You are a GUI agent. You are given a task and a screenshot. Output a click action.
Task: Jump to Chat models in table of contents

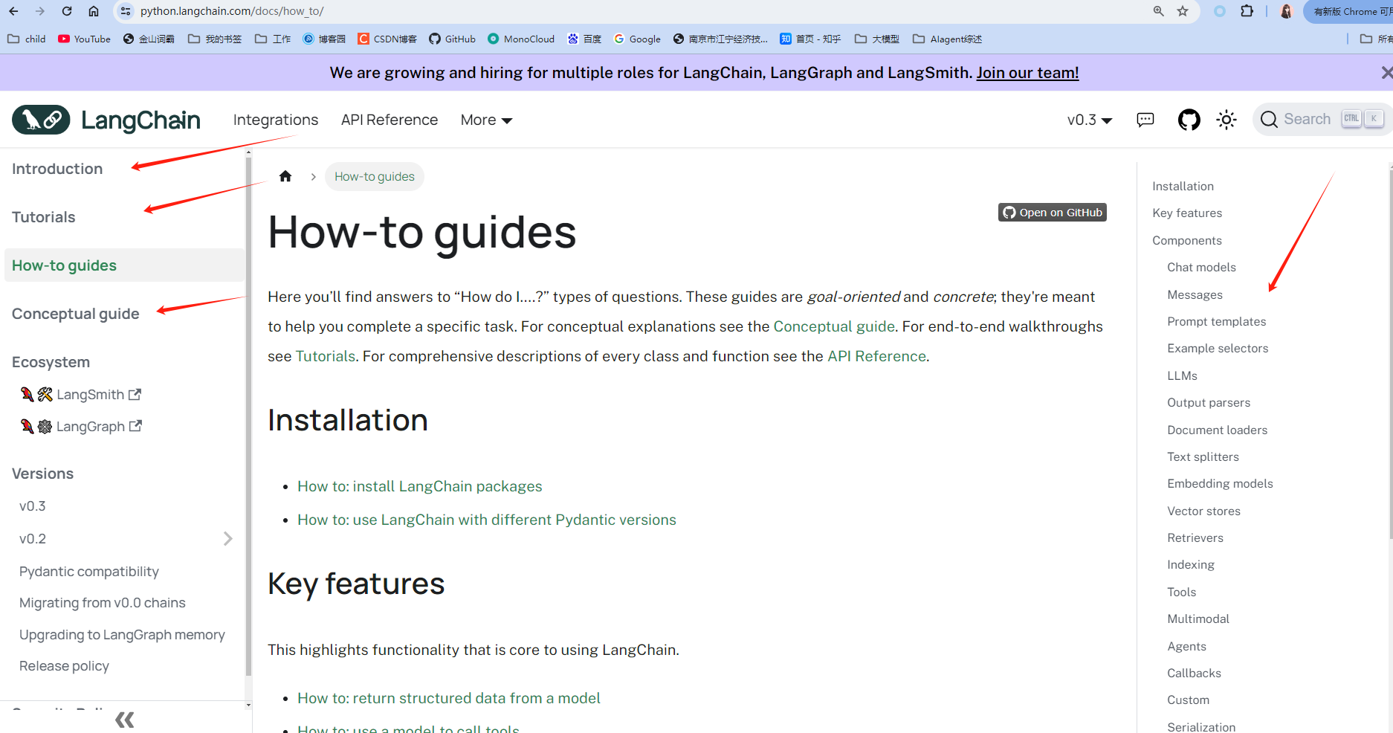(x=1201, y=267)
